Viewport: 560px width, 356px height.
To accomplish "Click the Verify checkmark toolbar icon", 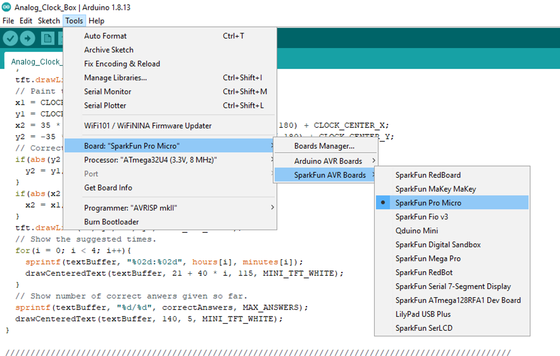I will click(x=10, y=38).
